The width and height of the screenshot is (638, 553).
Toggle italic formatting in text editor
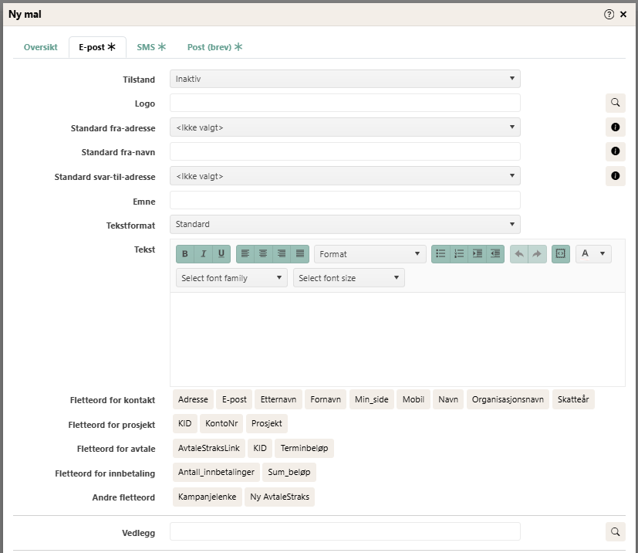coord(204,253)
